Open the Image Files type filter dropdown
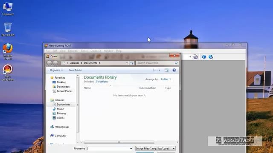Viewport: 273px width, 153px height. point(155,148)
